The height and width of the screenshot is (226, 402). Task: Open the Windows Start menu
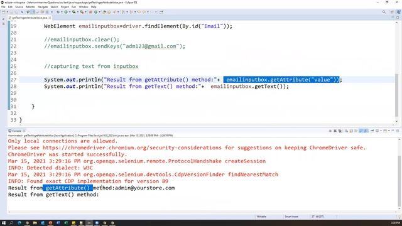click(4, 223)
